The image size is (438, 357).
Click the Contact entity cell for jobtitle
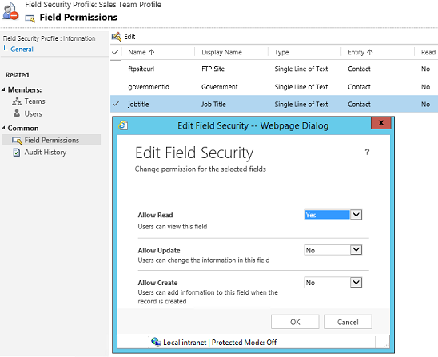(x=359, y=105)
